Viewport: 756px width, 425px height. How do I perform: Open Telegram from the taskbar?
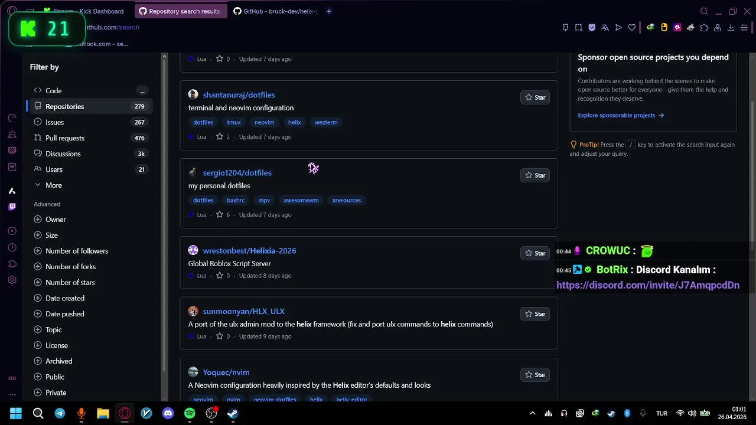coord(60,413)
